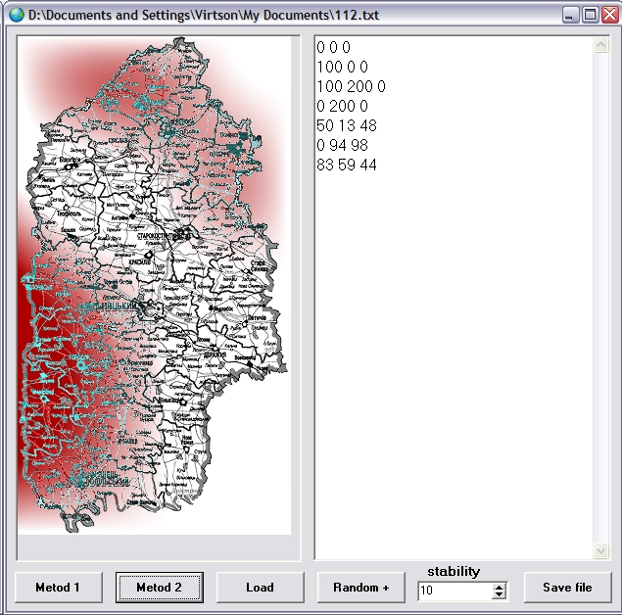Select the line "100 200 0"
The width and height of the screenshot is (622, 615).
coord(351,86)
